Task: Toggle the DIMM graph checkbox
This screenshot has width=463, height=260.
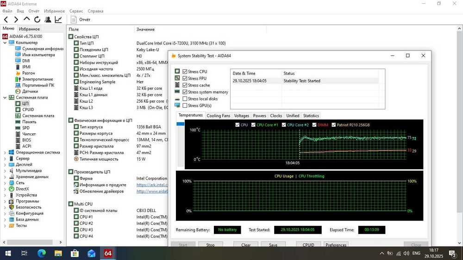Action: (x=314, y=125)
